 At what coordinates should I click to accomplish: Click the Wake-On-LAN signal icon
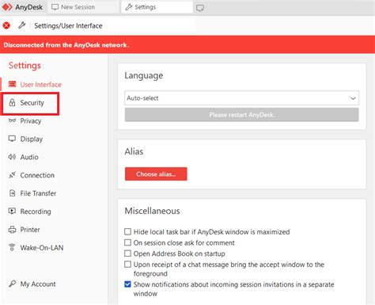coord(12,247)
